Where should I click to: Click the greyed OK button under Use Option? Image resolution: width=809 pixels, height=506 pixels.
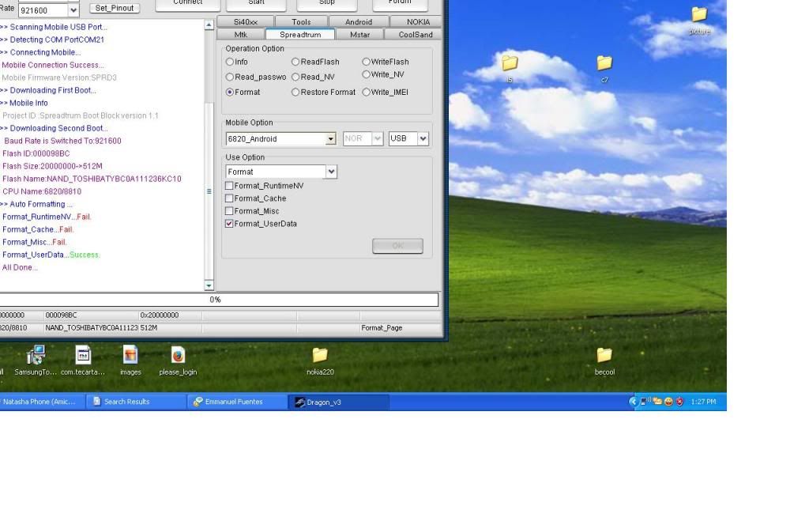397,246
